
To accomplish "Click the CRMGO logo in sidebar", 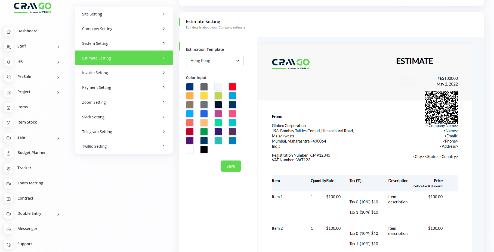I will [x=33, y=8].
